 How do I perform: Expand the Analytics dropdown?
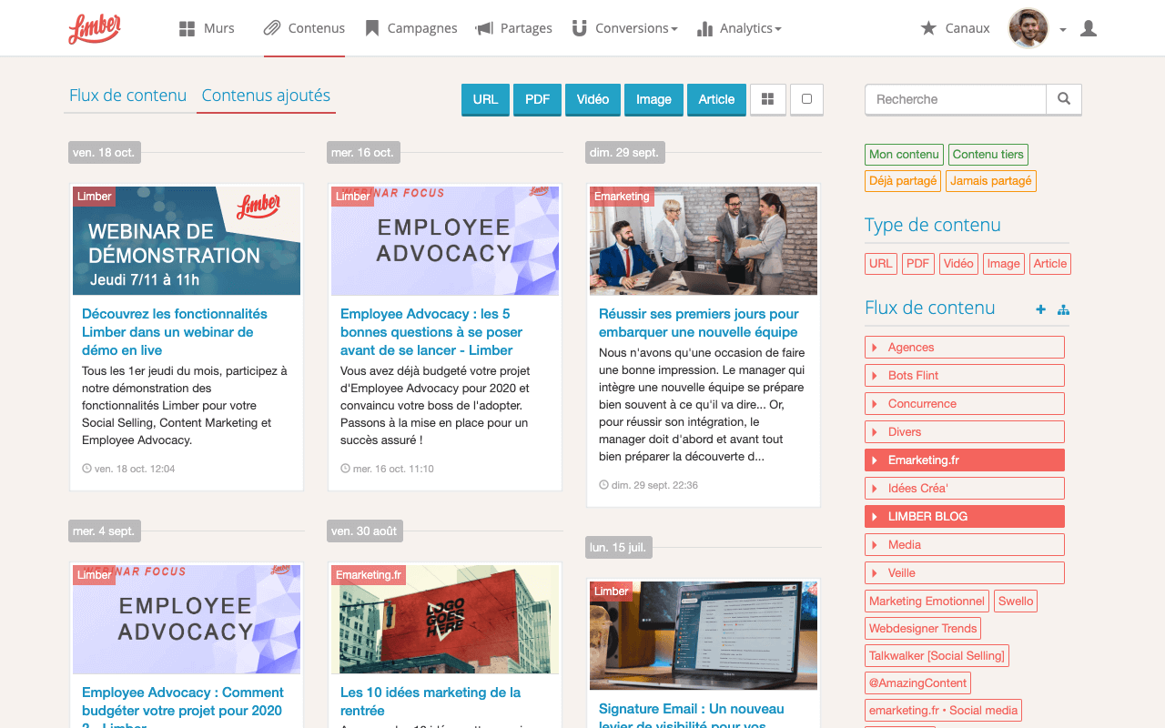coord(739,28)
